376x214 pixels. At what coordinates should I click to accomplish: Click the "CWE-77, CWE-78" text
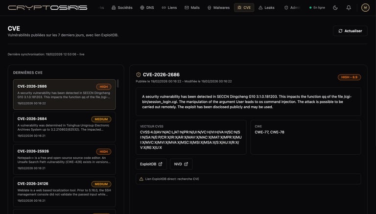pyautogui.click(x=269, y=132)
